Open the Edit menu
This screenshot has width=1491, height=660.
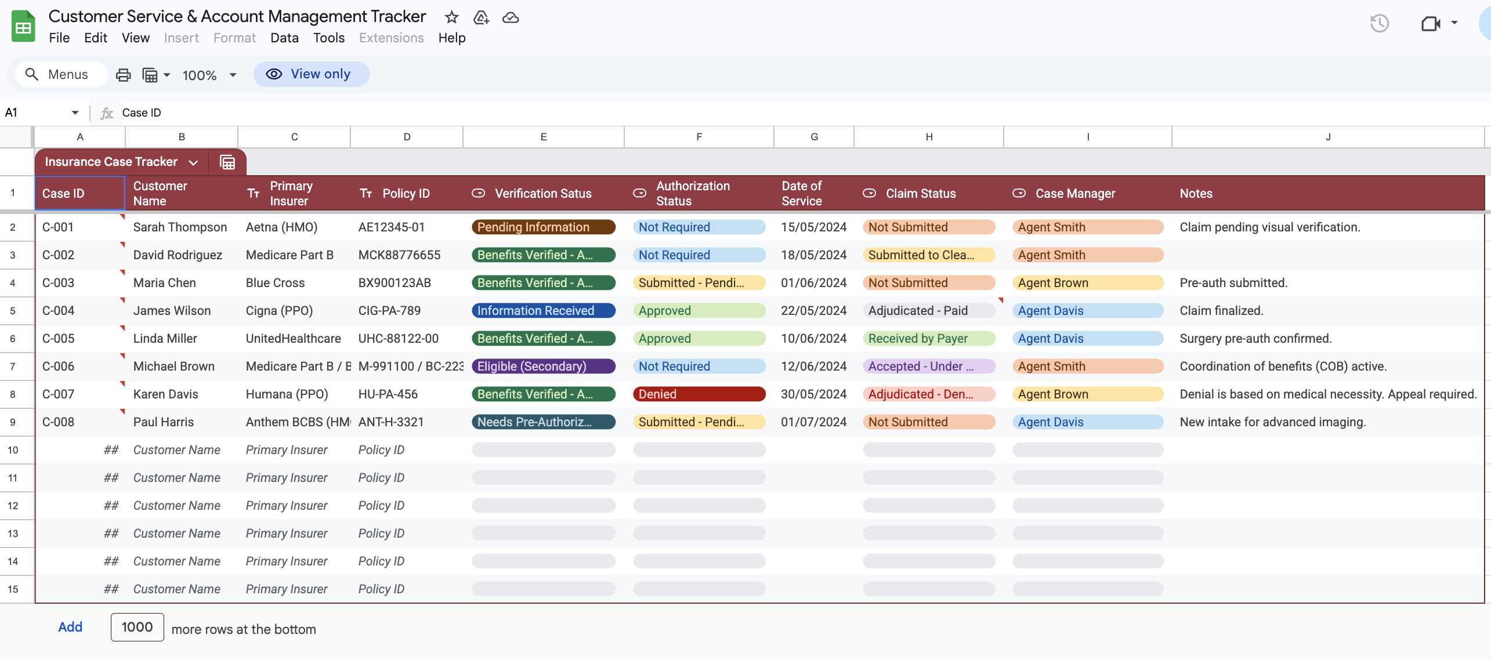[x=96, y=38]
